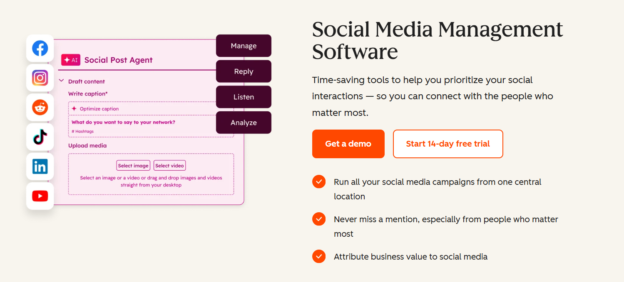Select the Instagram icon
The height and width of the screenshot is (282, 624).
40,77
